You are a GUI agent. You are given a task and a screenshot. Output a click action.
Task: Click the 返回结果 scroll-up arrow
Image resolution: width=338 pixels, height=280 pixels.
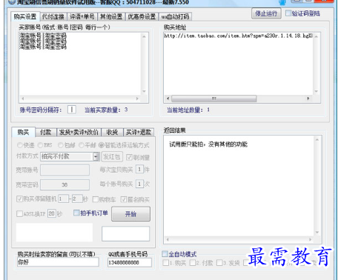[317, 140]
